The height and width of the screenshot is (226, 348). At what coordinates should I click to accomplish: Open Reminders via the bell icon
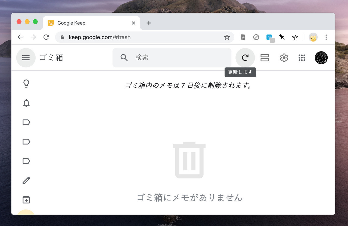click(26, 103)
